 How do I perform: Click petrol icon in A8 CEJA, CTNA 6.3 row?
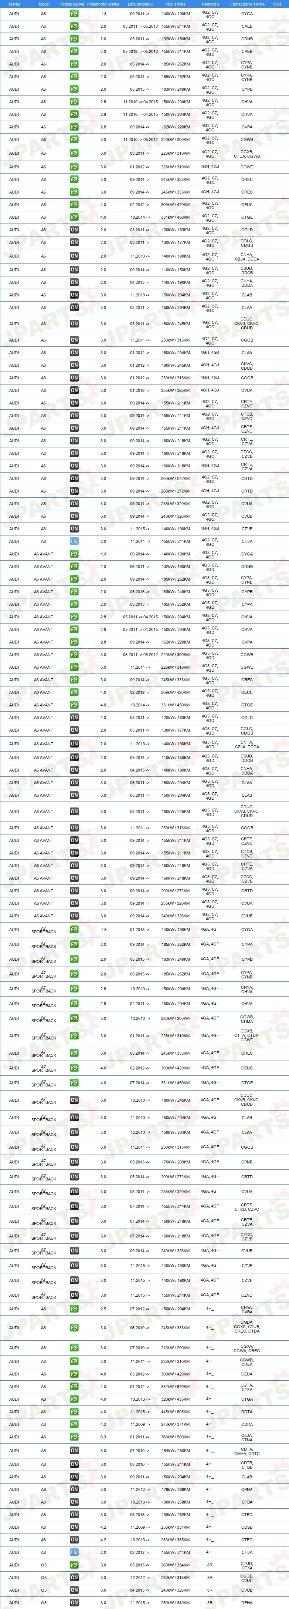pyautogui.click(x=74, y=1437)
